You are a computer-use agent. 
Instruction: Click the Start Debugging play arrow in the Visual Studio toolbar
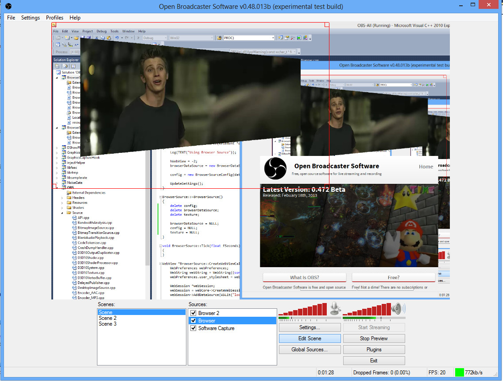[x=138, y=38]
